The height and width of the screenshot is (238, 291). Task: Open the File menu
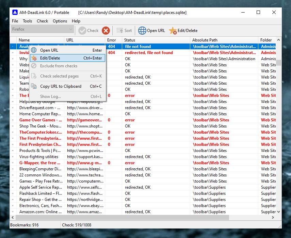15,21
